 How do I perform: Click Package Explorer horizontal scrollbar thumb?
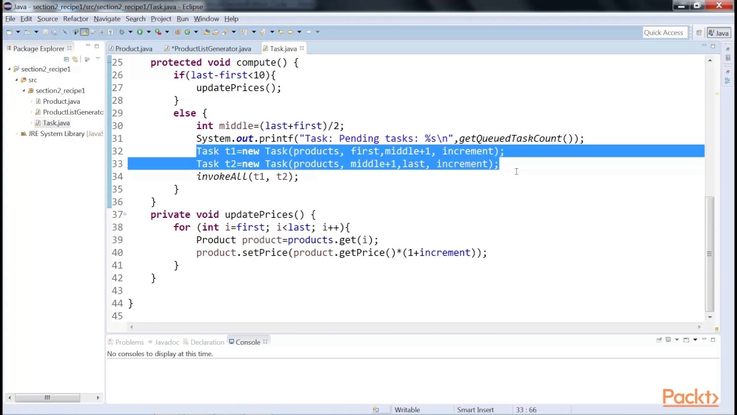(x=47, y=398)
